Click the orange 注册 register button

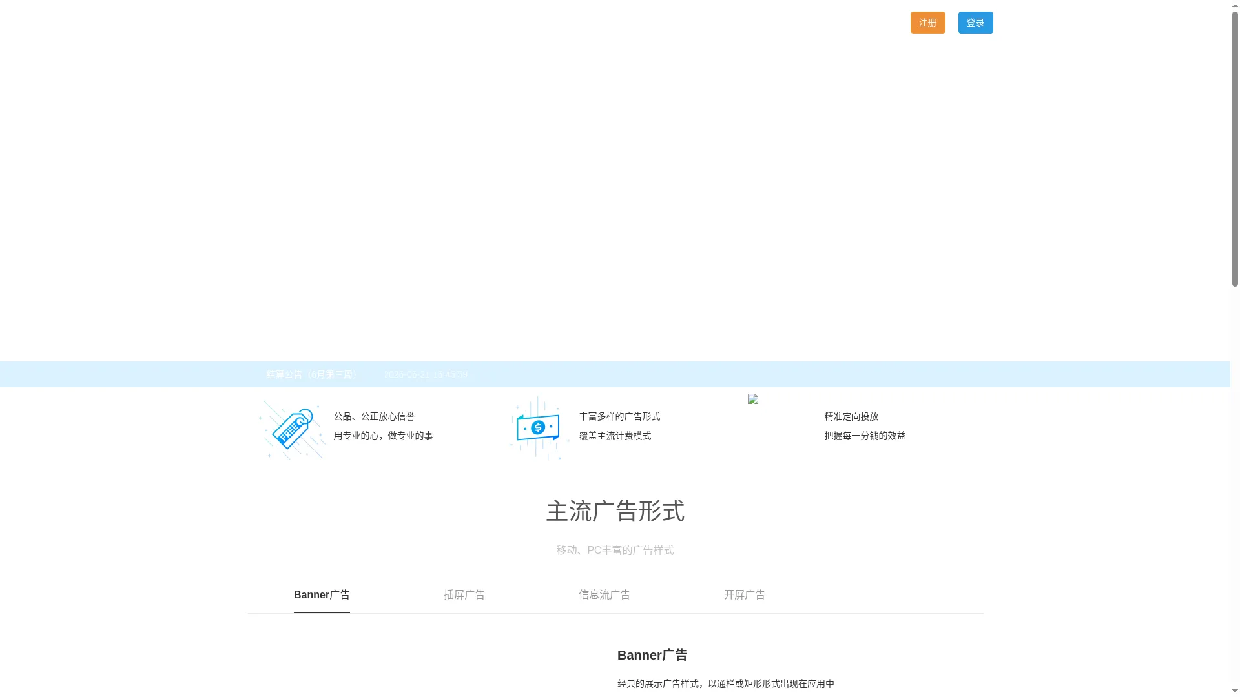[927, 23]
